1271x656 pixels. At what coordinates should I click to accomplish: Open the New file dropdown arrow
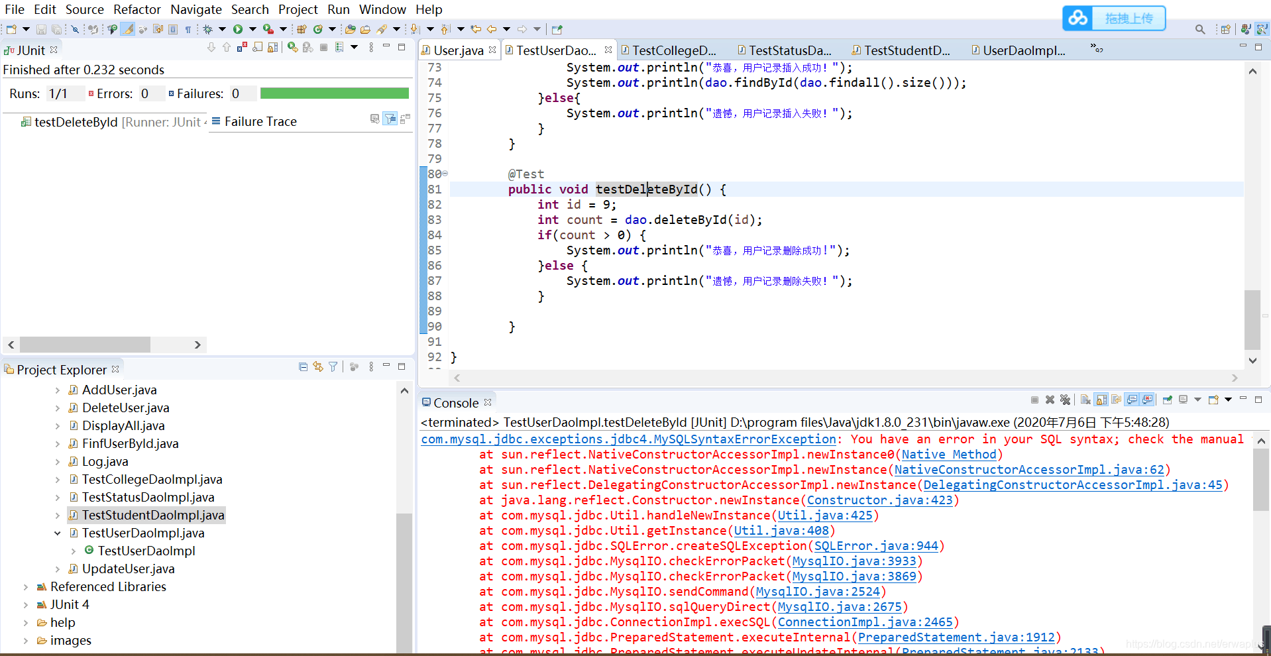[x=26, y=29]
